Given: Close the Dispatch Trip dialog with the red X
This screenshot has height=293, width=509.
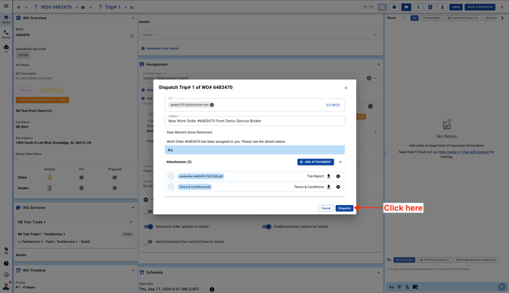Looking at the screenshot, I should click(346, 88).
